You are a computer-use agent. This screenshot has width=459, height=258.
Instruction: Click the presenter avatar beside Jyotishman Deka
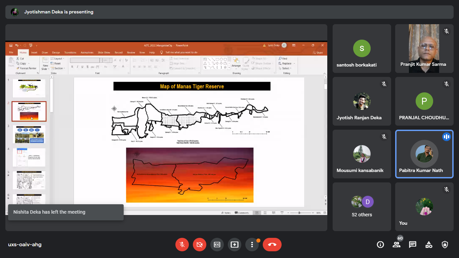click(x=15, y=12)
